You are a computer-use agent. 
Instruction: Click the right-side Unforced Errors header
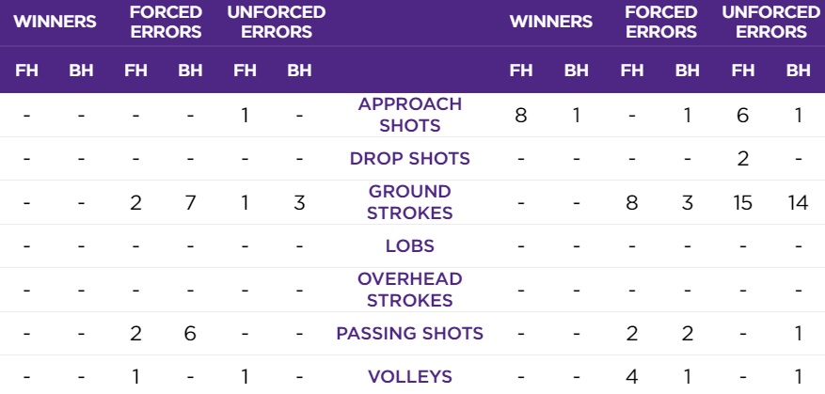coord(770,23)
